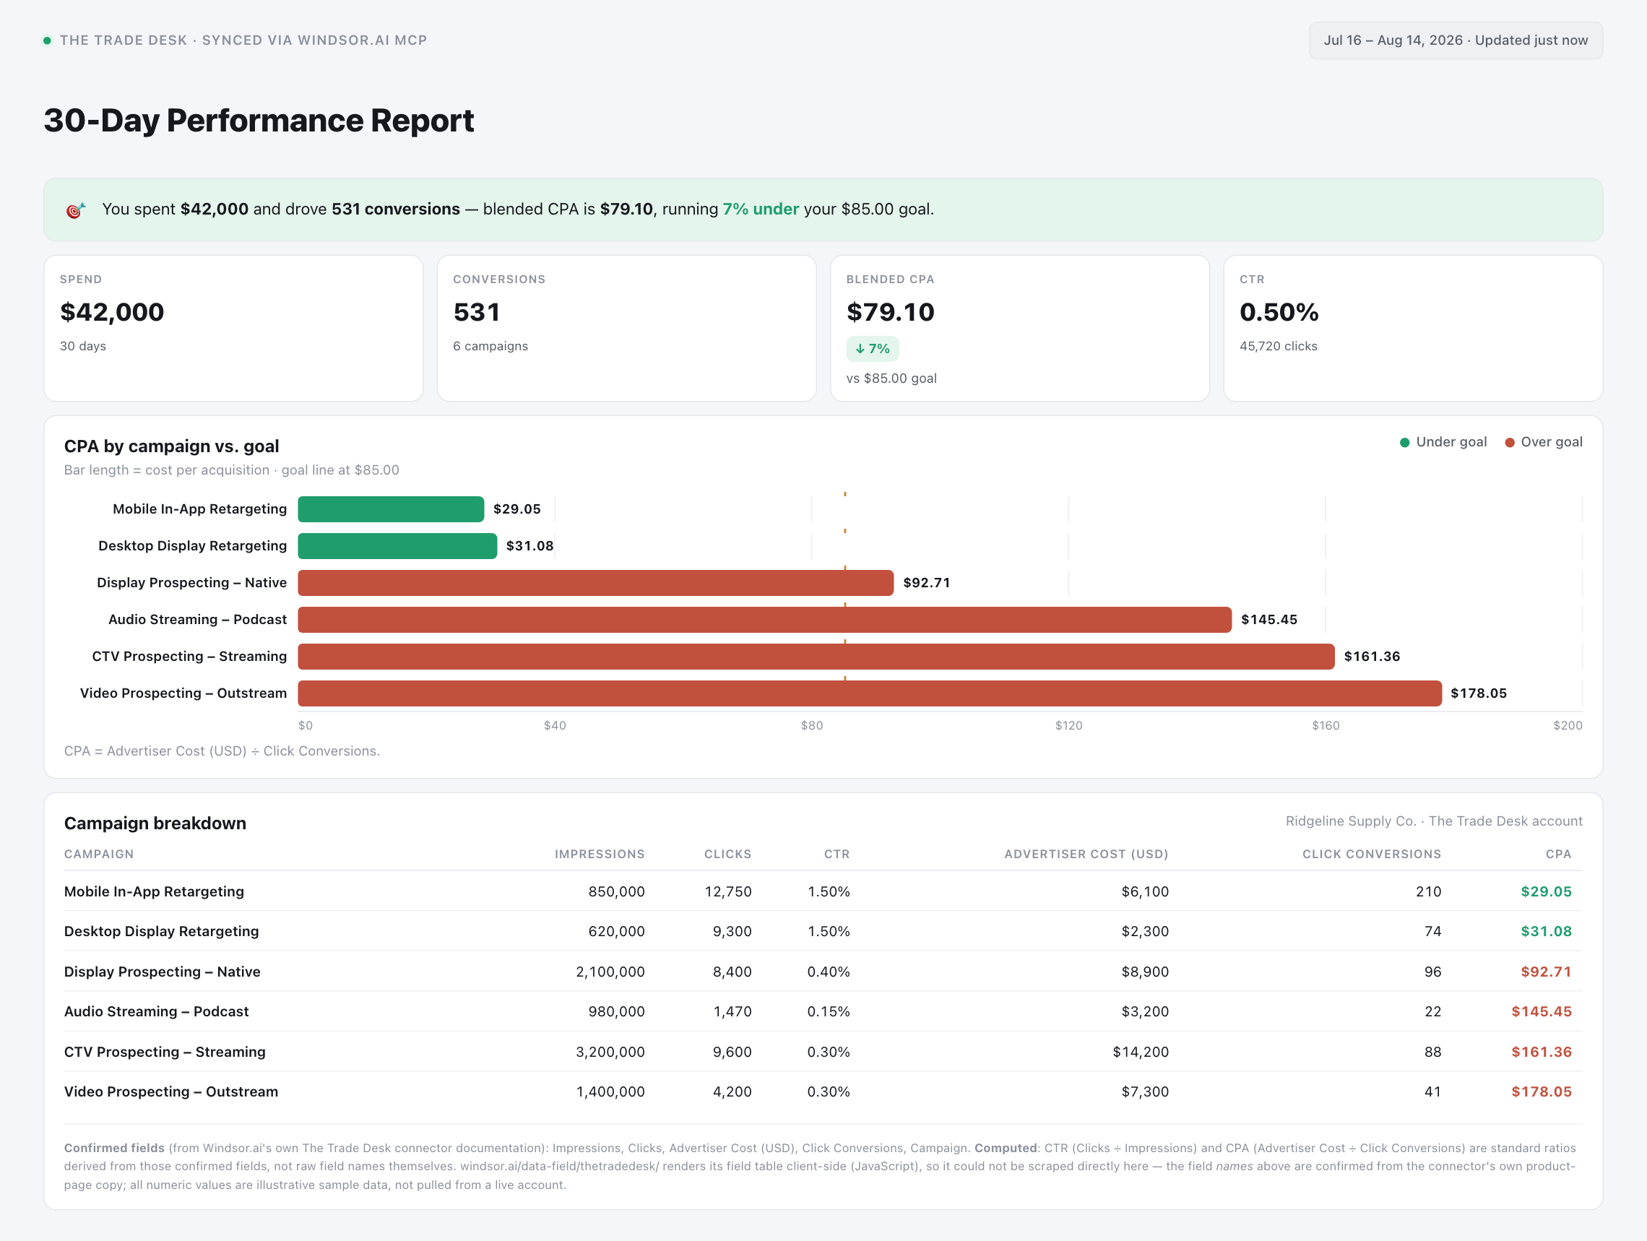Click the $14,200 advertiser cost cell

[x=1141, y=1051]
